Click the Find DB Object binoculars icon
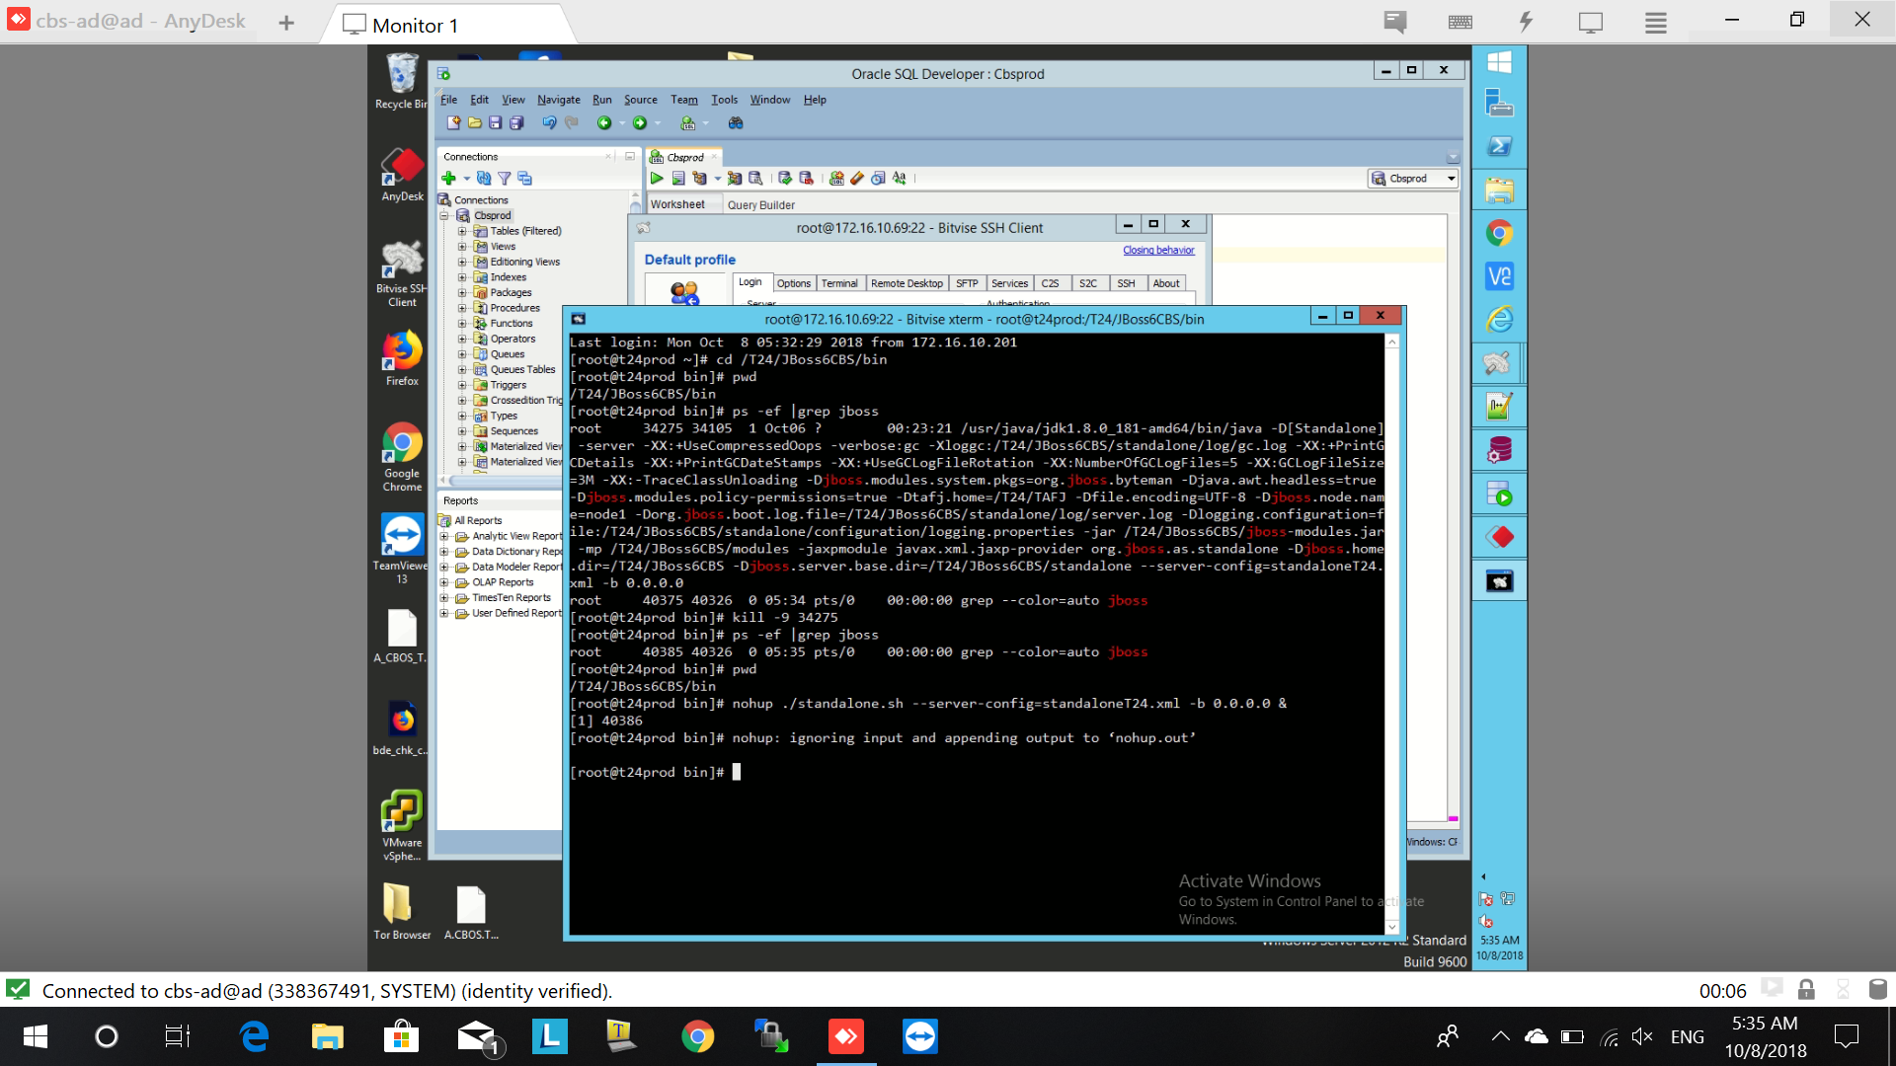 point(736,123)
